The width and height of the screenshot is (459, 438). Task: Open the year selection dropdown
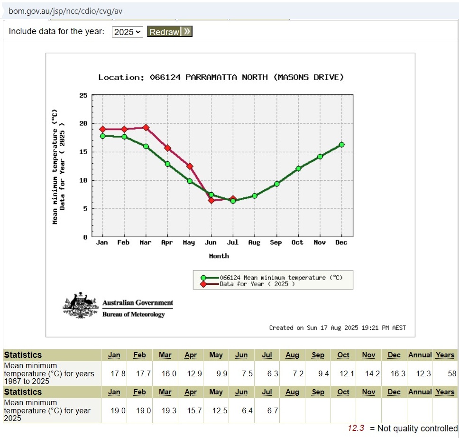tap(127, 32)
